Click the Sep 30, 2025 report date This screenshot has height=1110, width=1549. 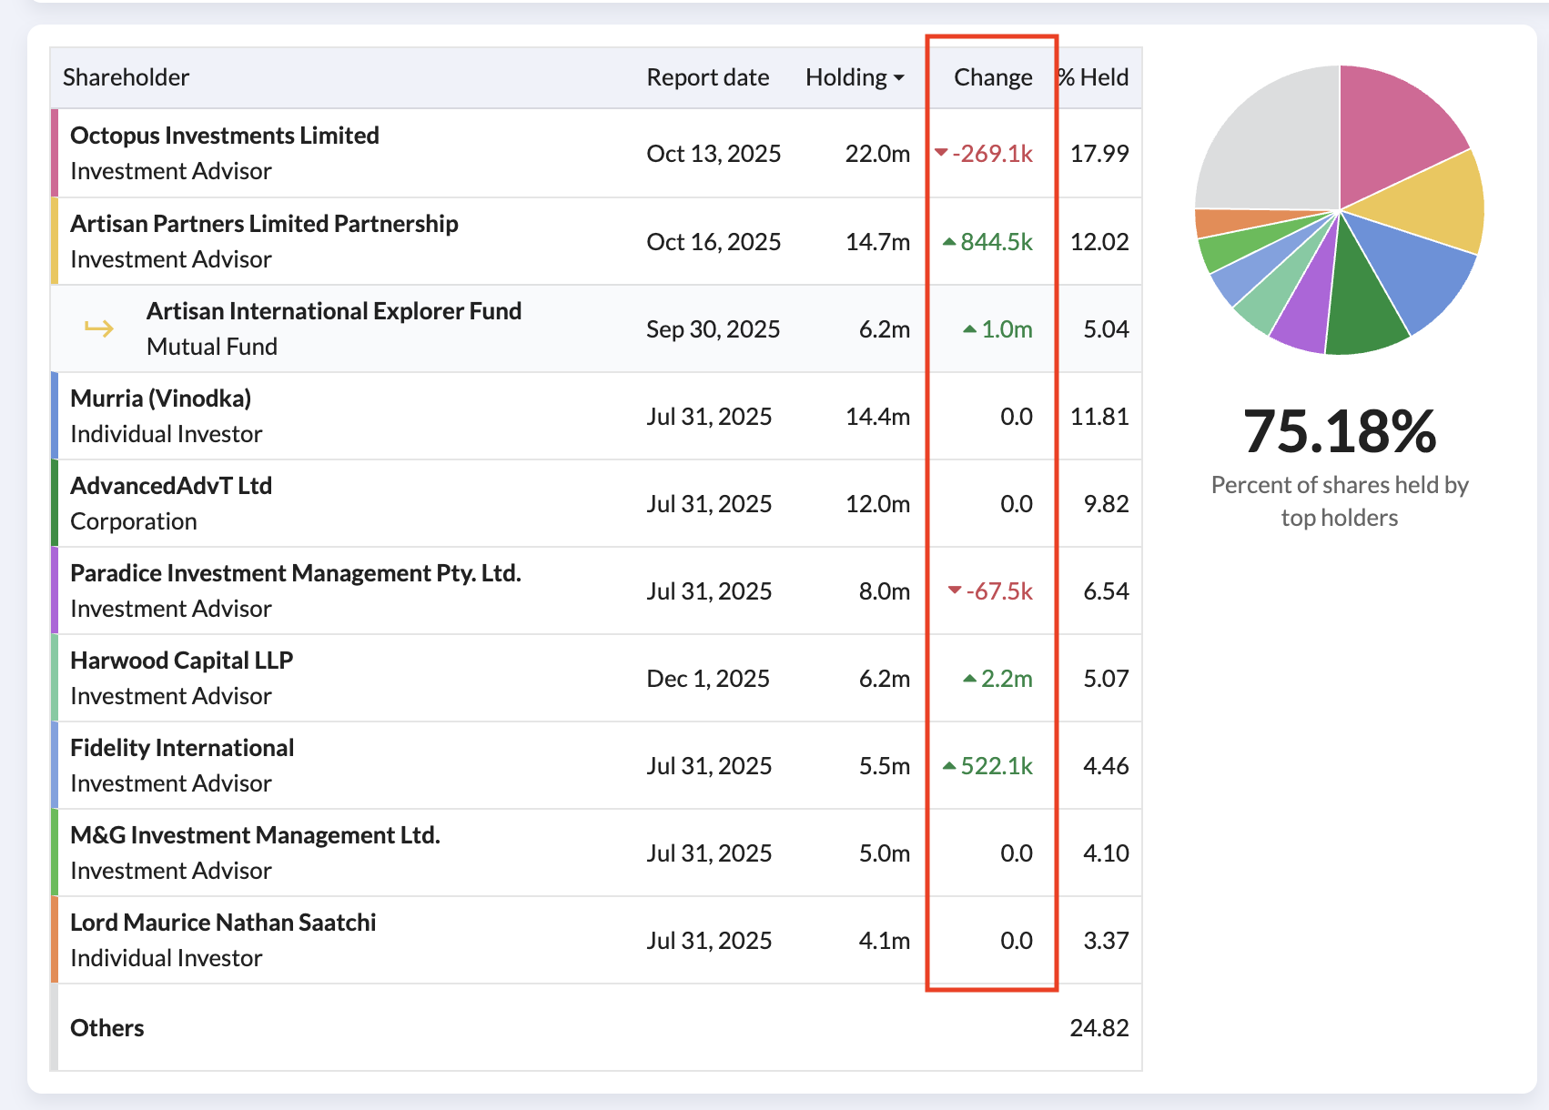[714, 329]
